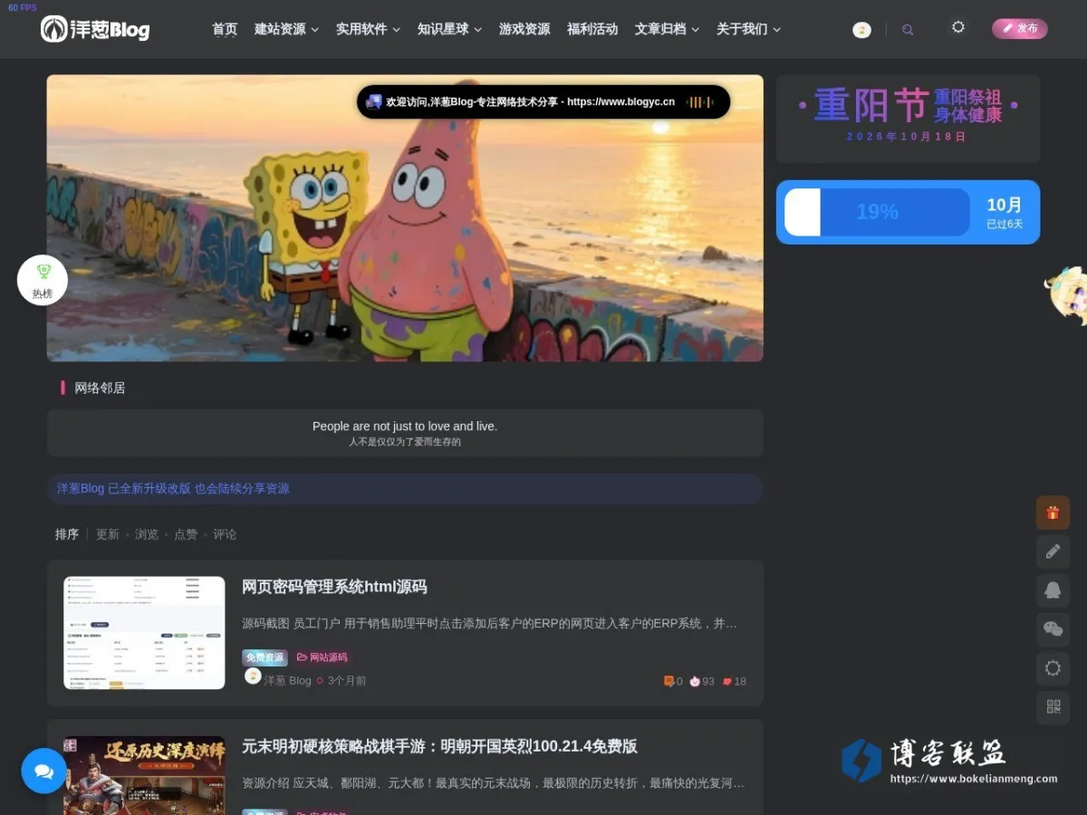Click the welcome announcement pill on banner
Image resolution: width=1087 pixels, height=815 pixels.
543,101
